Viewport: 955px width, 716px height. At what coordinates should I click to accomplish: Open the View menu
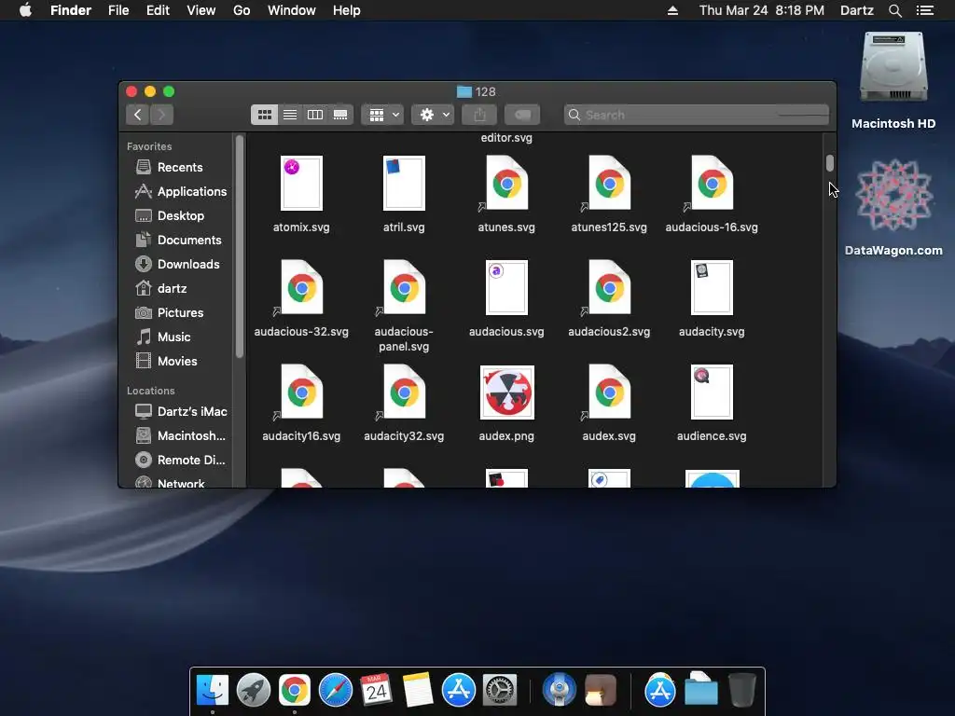coord(201,10)
